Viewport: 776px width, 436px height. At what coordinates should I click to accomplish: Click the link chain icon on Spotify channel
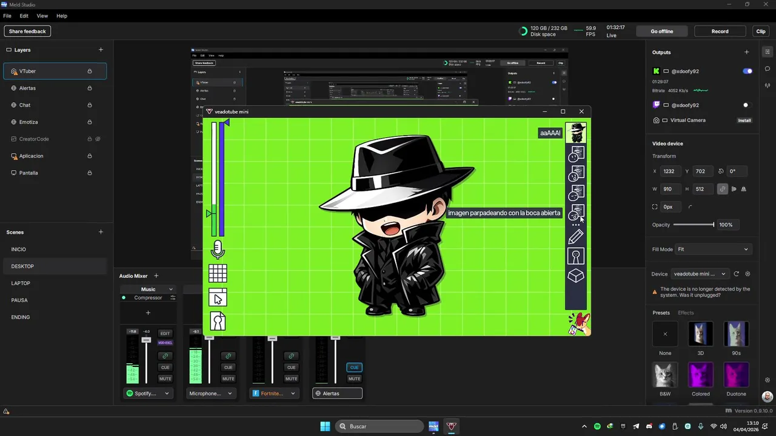click(x=165, y=356)
